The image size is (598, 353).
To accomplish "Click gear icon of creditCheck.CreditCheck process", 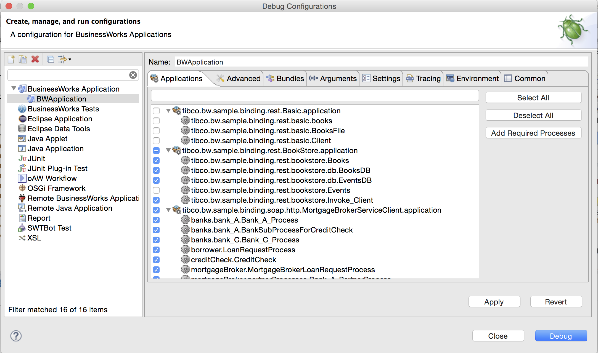I will pos(185,260).
